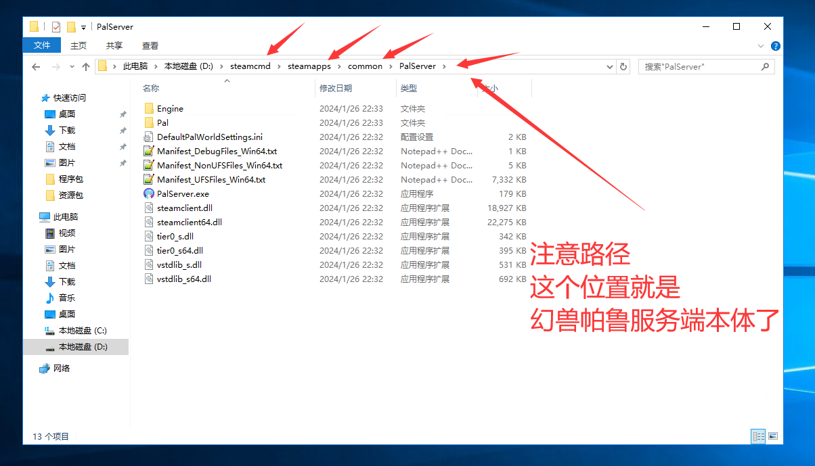Open pinned 下载 in quick access

pos(67,131)
